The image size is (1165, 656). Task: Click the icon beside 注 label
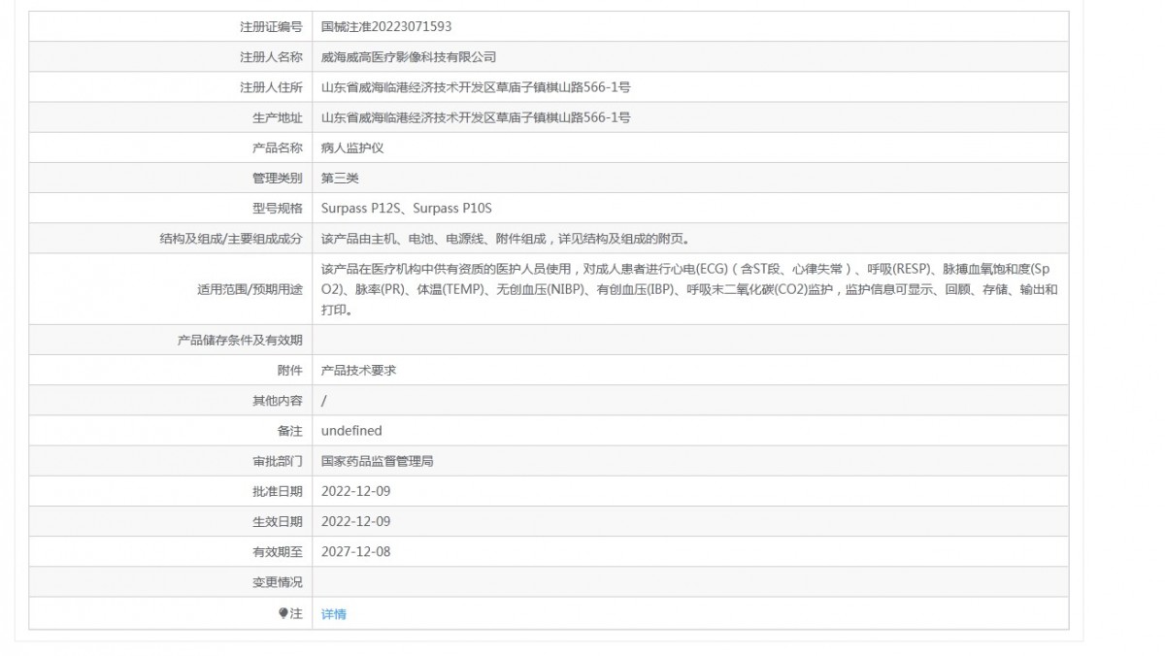tap(283, 614)
